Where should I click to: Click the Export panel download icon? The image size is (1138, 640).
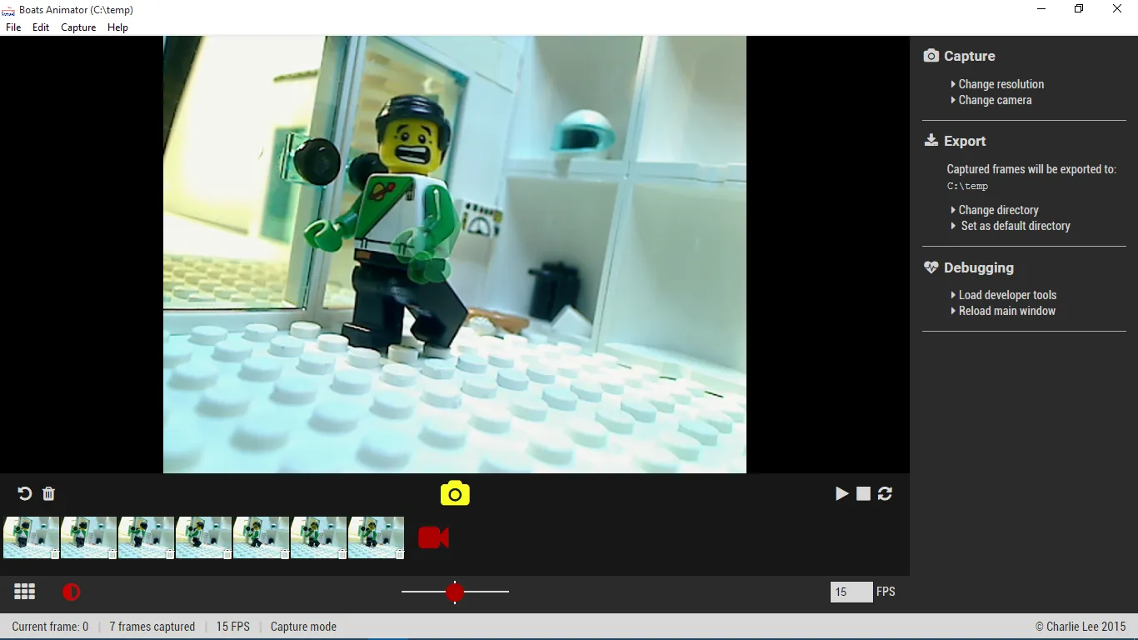click(930, 140)
